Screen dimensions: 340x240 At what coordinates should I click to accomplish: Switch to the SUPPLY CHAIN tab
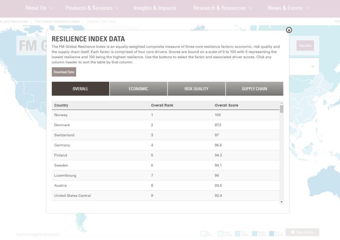[x=254, y=89]
